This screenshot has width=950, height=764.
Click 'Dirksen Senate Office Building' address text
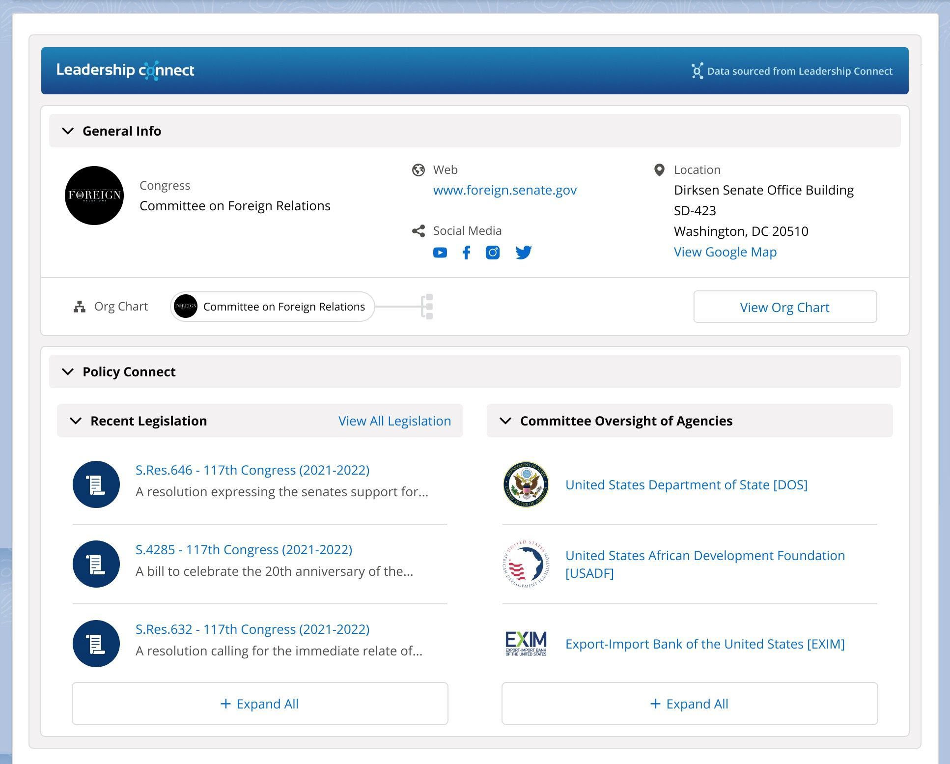[764, 190]
